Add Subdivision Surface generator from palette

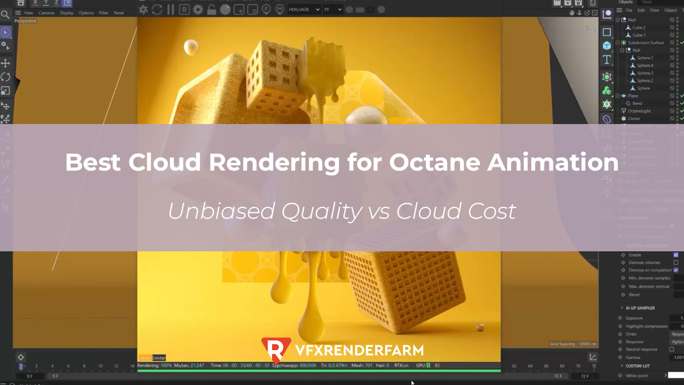click(x=607, y=77)
